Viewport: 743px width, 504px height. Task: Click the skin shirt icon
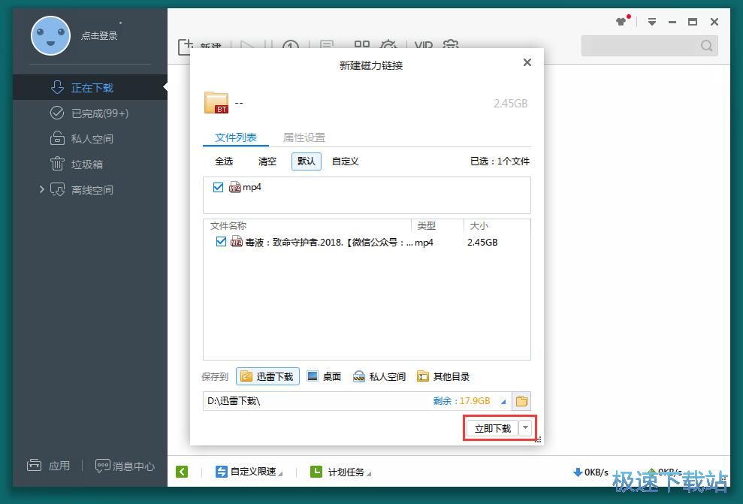(622, 21)
